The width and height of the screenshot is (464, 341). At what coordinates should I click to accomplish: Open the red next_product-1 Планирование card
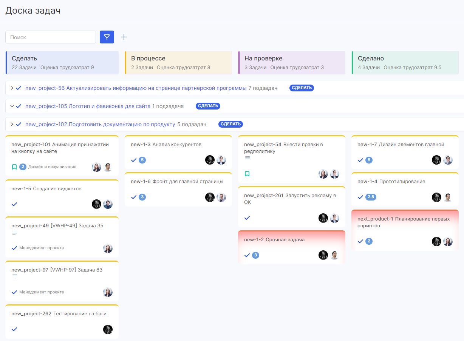(x=405, y=230)
